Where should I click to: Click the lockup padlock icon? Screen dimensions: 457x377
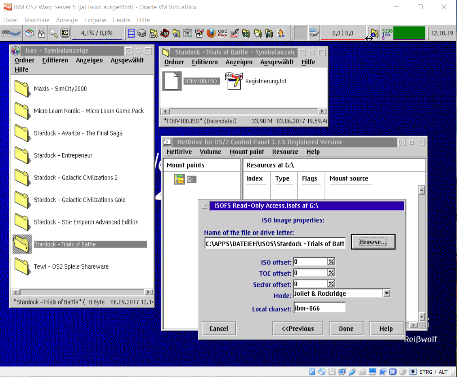[42, 33]
